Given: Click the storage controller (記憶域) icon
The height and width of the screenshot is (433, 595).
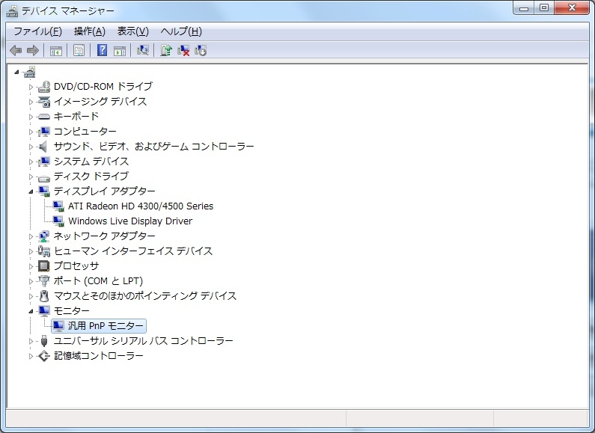Looking at the screenshot, I should pyautogui.click(x=44, y=356).
